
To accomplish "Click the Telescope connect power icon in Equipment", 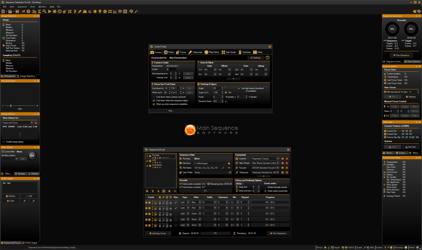I will [x=287, y=172].
